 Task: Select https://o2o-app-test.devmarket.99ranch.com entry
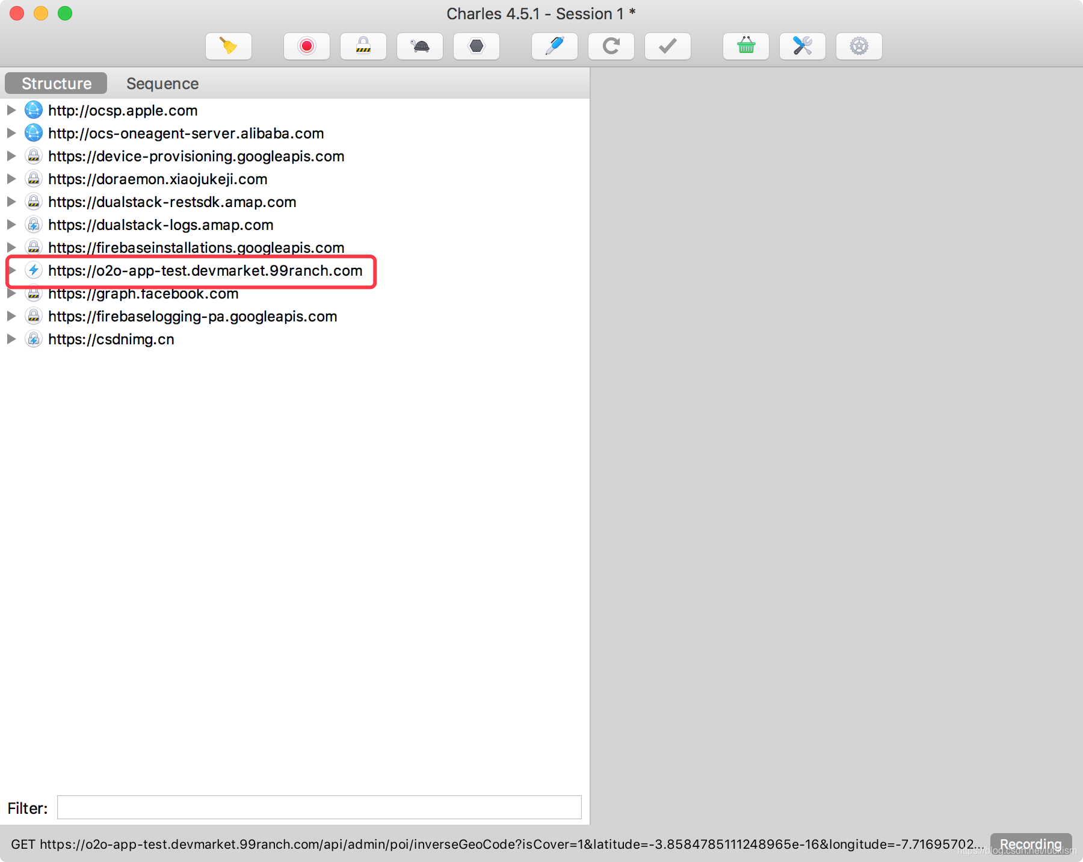205,270
